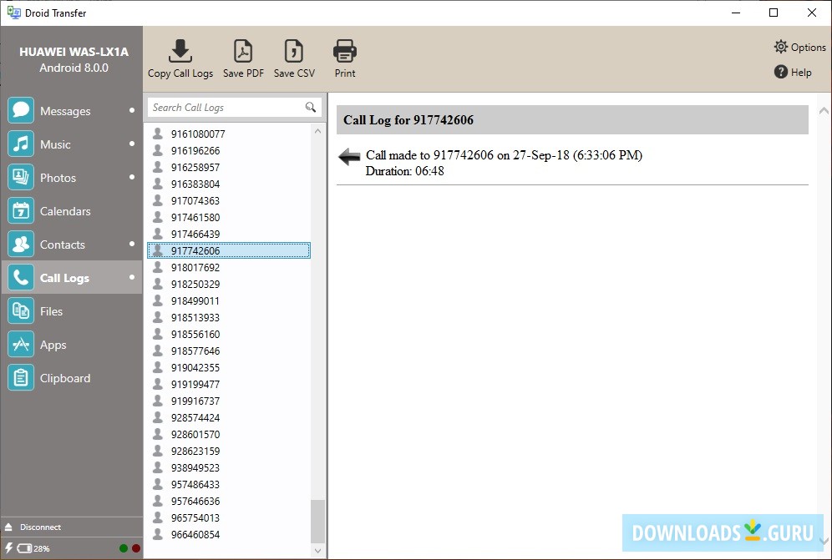Select call log entry 919199477
Image resolution: width=832 pixels, height=560 pixels.
coord(229,385)
